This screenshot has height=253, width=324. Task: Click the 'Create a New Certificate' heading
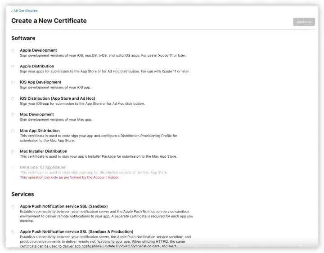pos(49,21)
